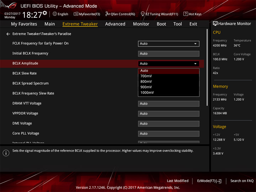Click Core PLL Voltage value field

click(x=169, y=134)
